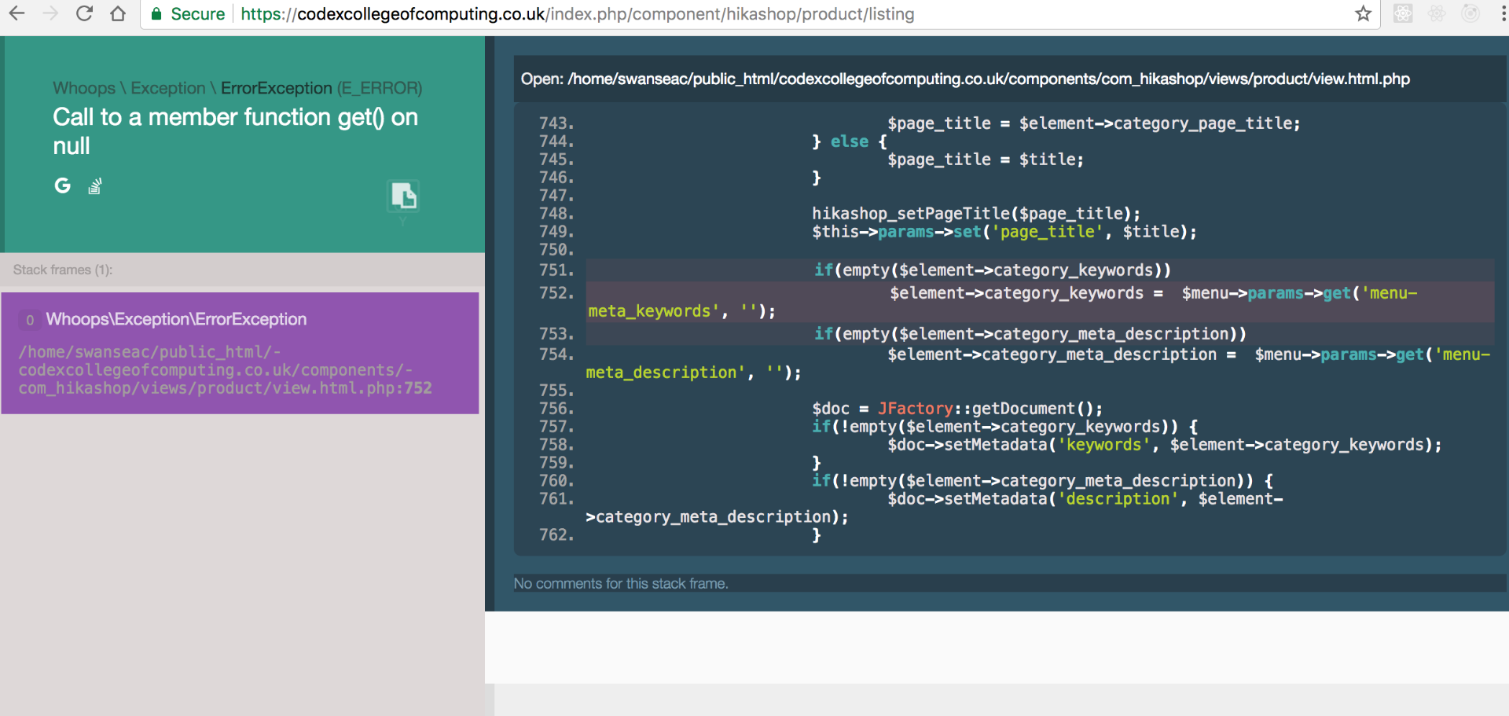Viewport: 1509px width, 716px height.
Task: Click 'No comments for this stack frame' text
Action: [621, 583]
